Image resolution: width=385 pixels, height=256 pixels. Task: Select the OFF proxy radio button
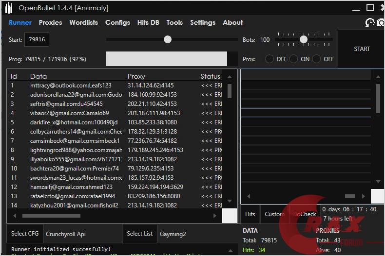[x=316, y=59]
